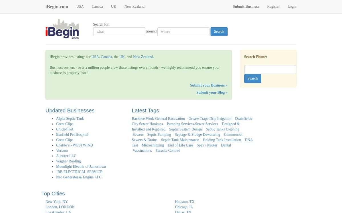Follow the UK link in the green notice
This screenshot has width=342, height=213.
point(122,57)
